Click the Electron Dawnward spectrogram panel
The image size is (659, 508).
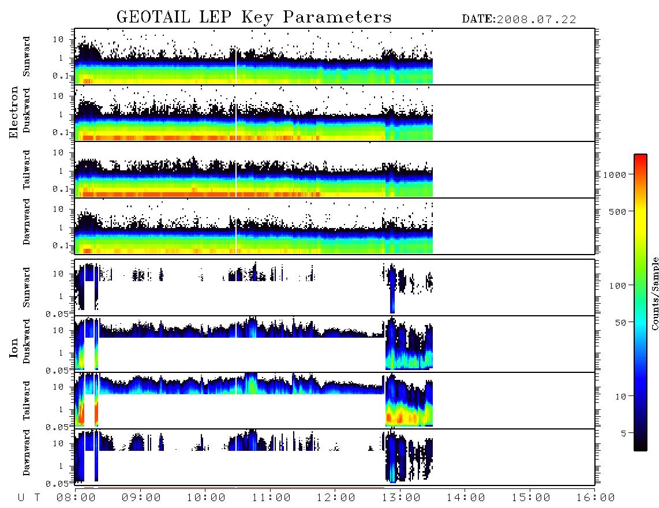click(335, 226)
